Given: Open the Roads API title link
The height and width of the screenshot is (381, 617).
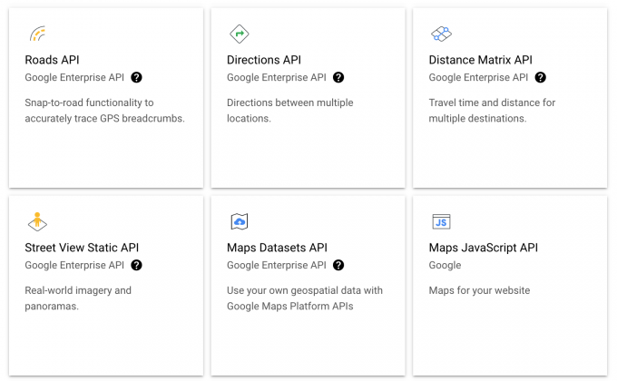Looking at the screenshot, I should (52, 60).
